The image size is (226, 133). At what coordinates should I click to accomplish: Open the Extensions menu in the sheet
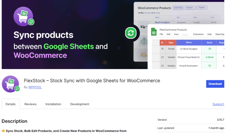point(198,34)
